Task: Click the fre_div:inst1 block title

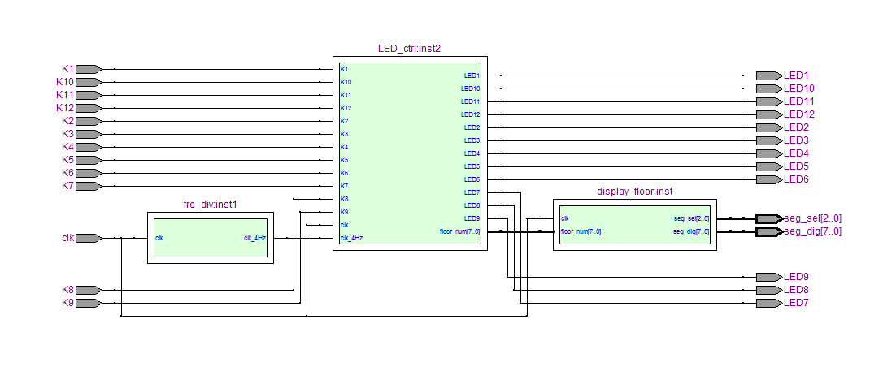Action: point(210,205)
